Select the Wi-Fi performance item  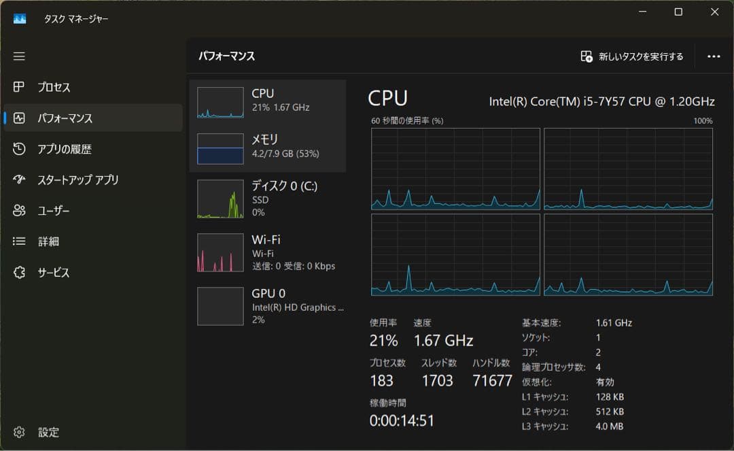coord(267,252)
